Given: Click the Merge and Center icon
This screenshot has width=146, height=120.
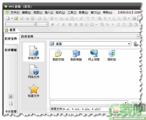Looking at the screenshot, I should 92,24.
